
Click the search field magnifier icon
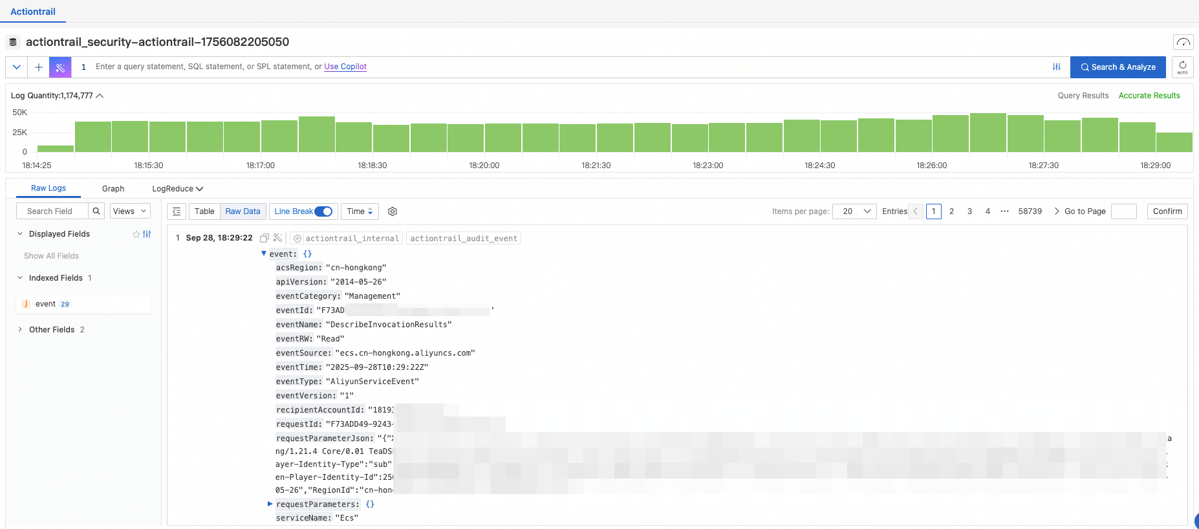coord(96,211)
